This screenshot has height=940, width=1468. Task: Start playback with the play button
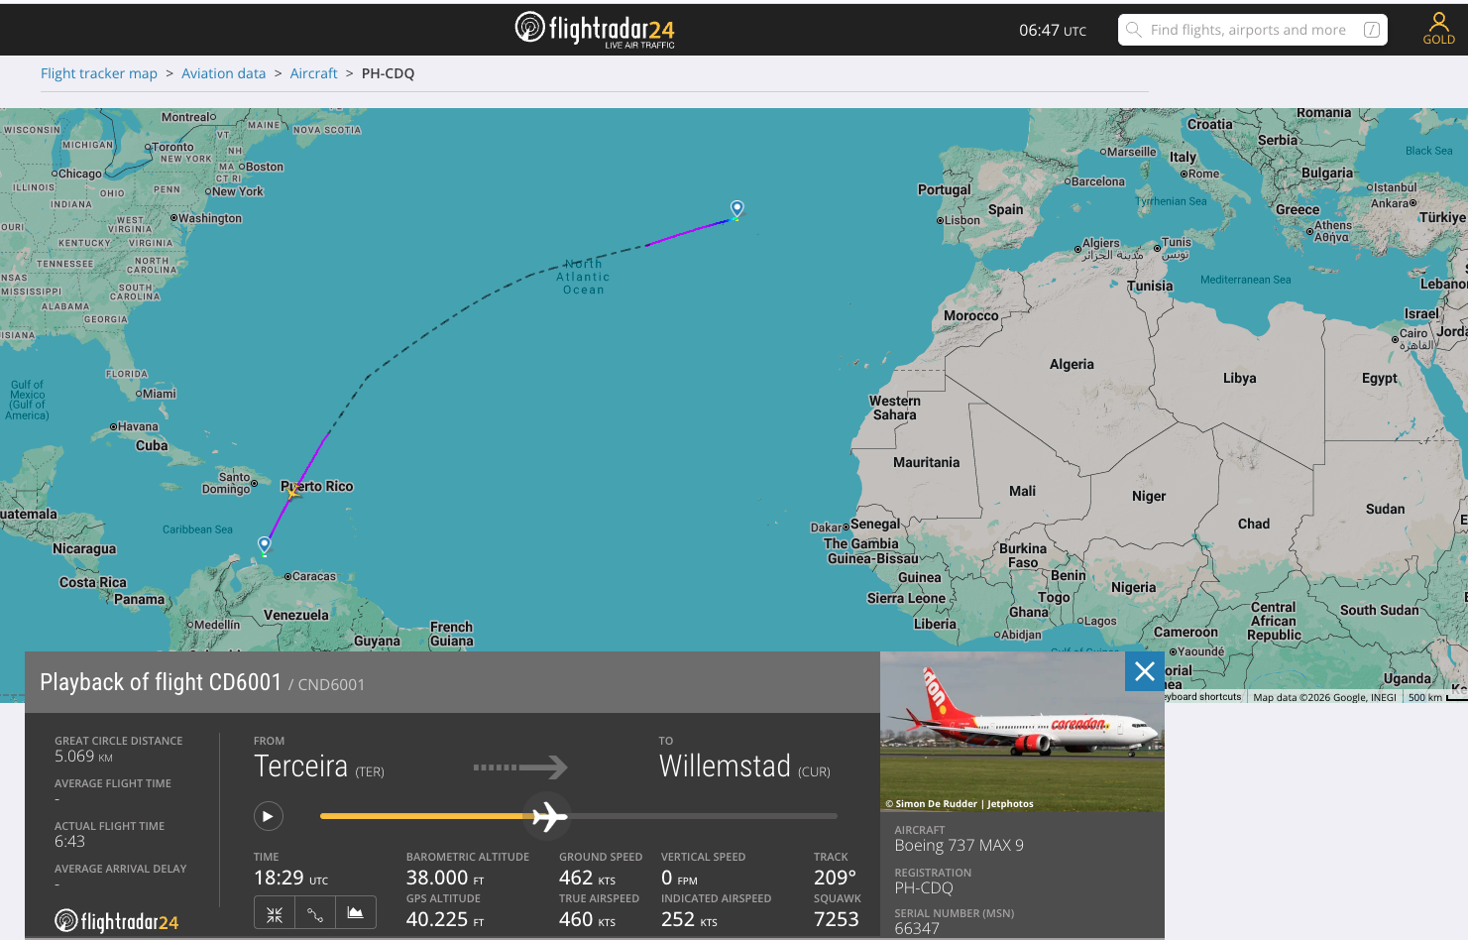coord(268,816)
